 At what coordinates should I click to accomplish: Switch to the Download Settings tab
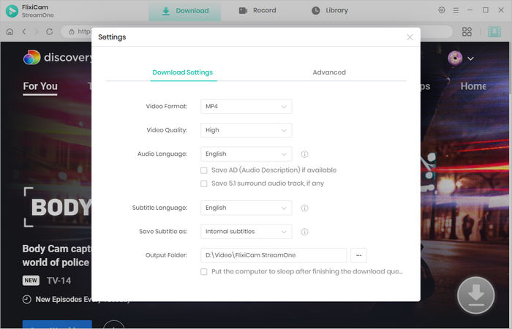(183, 72)
